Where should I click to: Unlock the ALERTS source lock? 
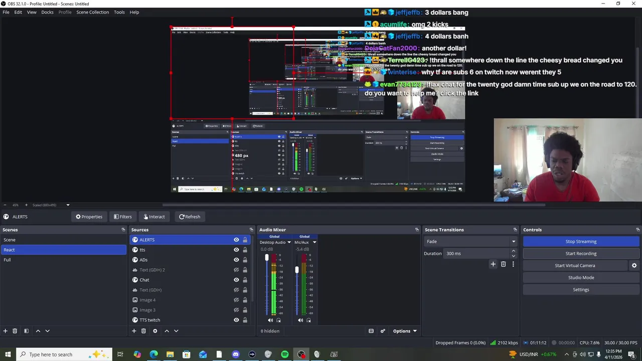[x=245, y=240]
